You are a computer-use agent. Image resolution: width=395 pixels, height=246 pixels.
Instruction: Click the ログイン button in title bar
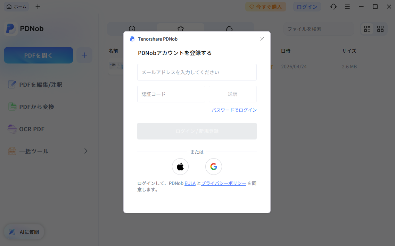307,7
